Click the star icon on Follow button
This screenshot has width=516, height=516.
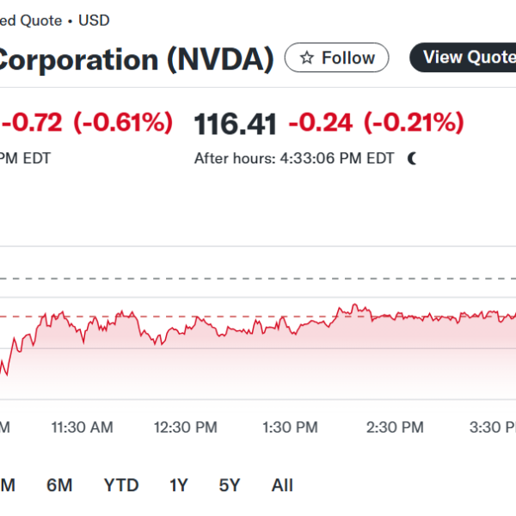(x=306, y=58)
